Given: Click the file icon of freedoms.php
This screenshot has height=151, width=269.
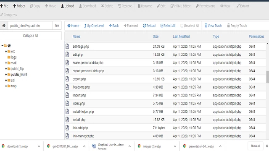Looking at the screenshot, I should tap(67, 87).
